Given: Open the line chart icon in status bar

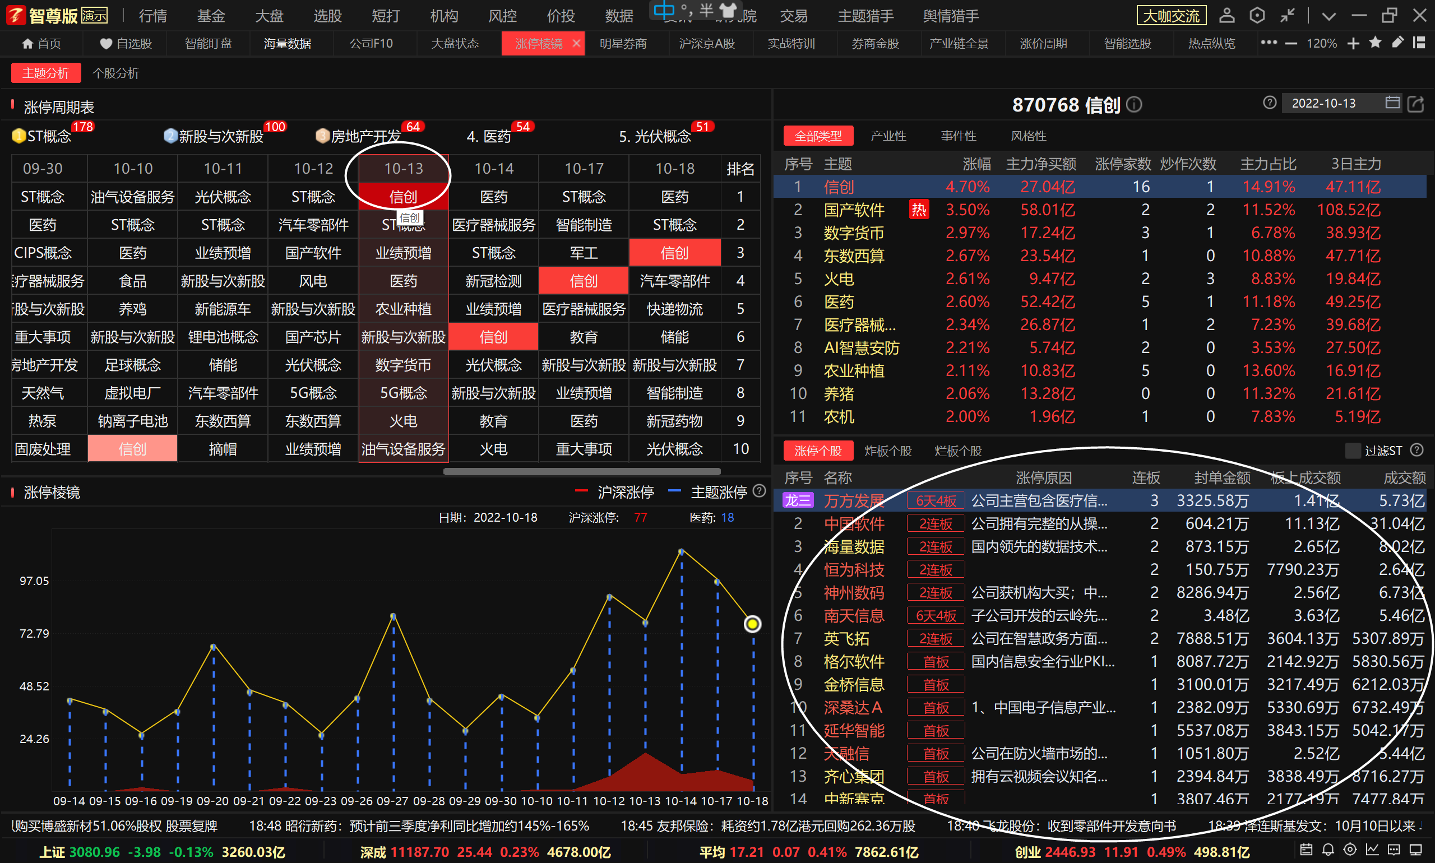Looking at the screenshot, I should coord(1372,850).
